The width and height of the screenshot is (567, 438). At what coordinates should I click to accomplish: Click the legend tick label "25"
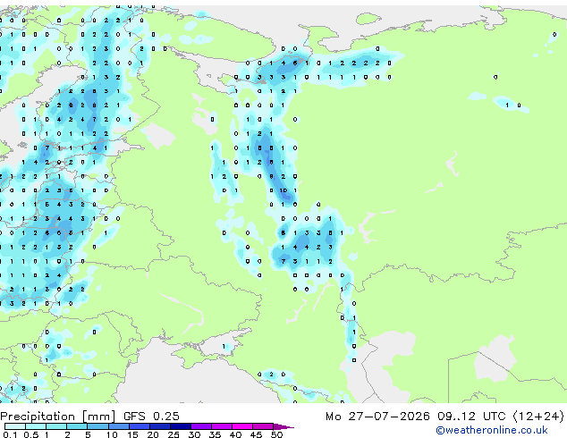173,434
